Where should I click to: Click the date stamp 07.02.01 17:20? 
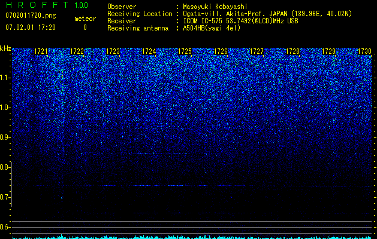[31, 27]
